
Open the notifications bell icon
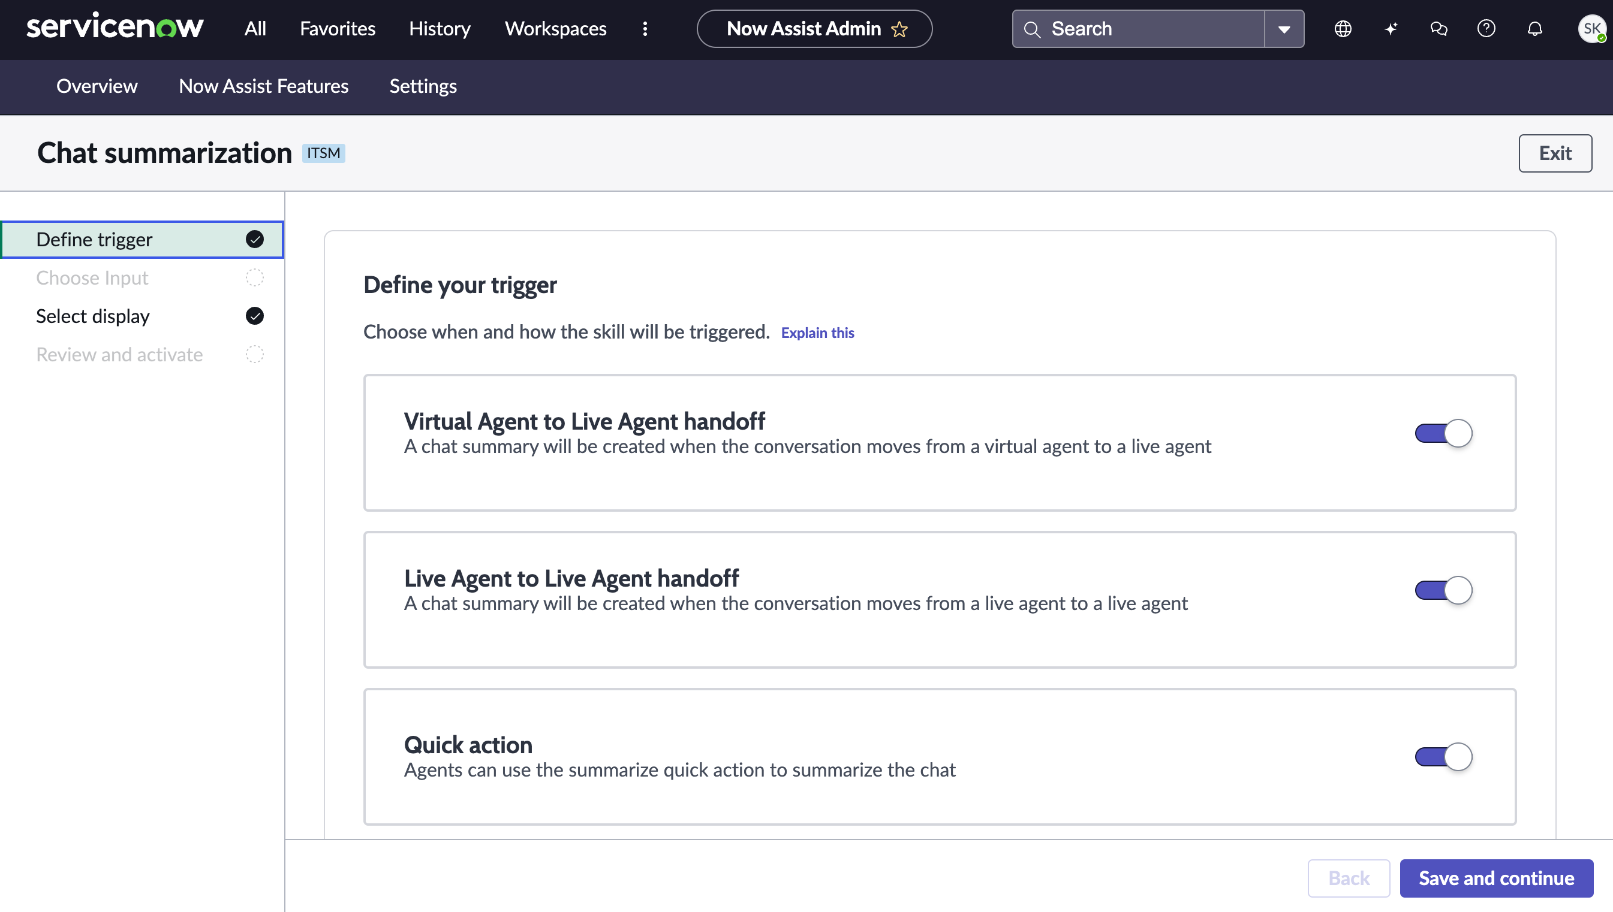(1534, 29)
